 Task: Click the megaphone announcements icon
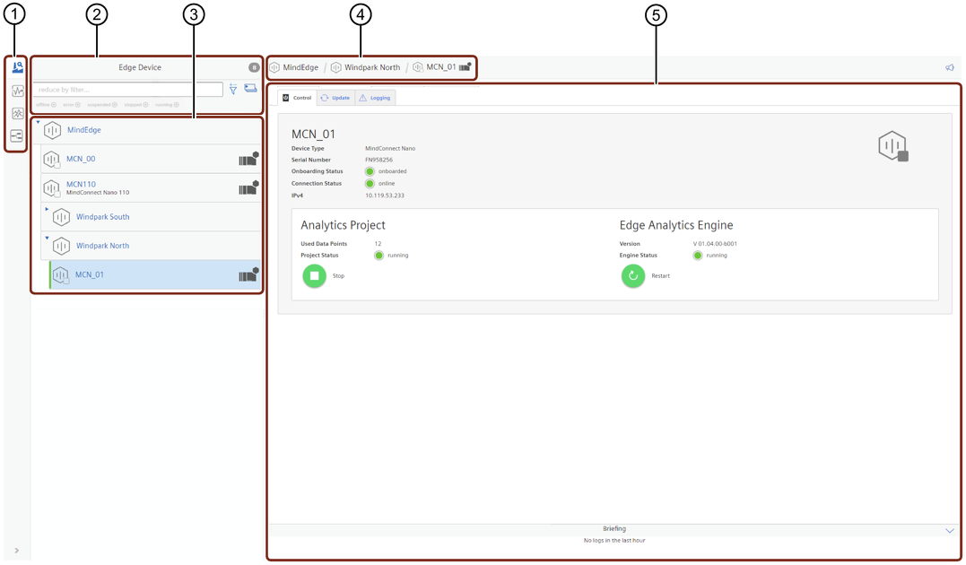coord(949,68)
